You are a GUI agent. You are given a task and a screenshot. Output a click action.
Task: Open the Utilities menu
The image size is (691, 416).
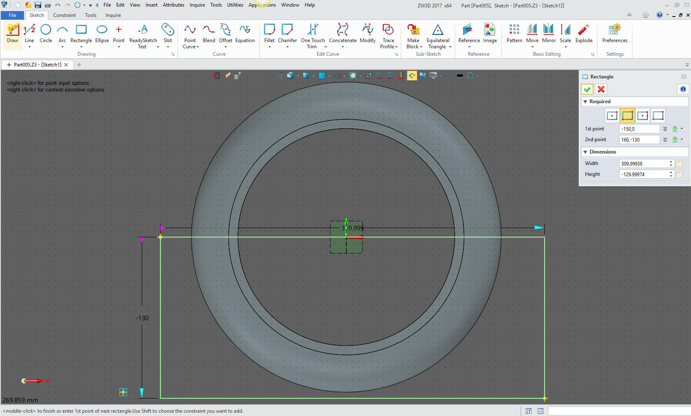[x=235, y=5]
